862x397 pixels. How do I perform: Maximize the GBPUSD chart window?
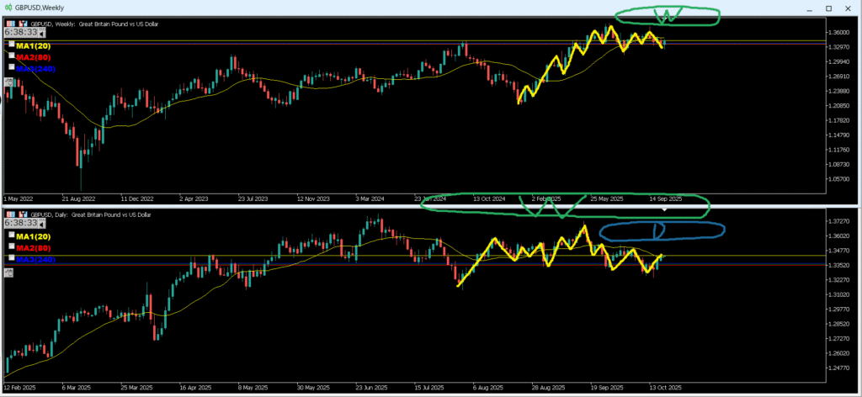coord(828,8)
